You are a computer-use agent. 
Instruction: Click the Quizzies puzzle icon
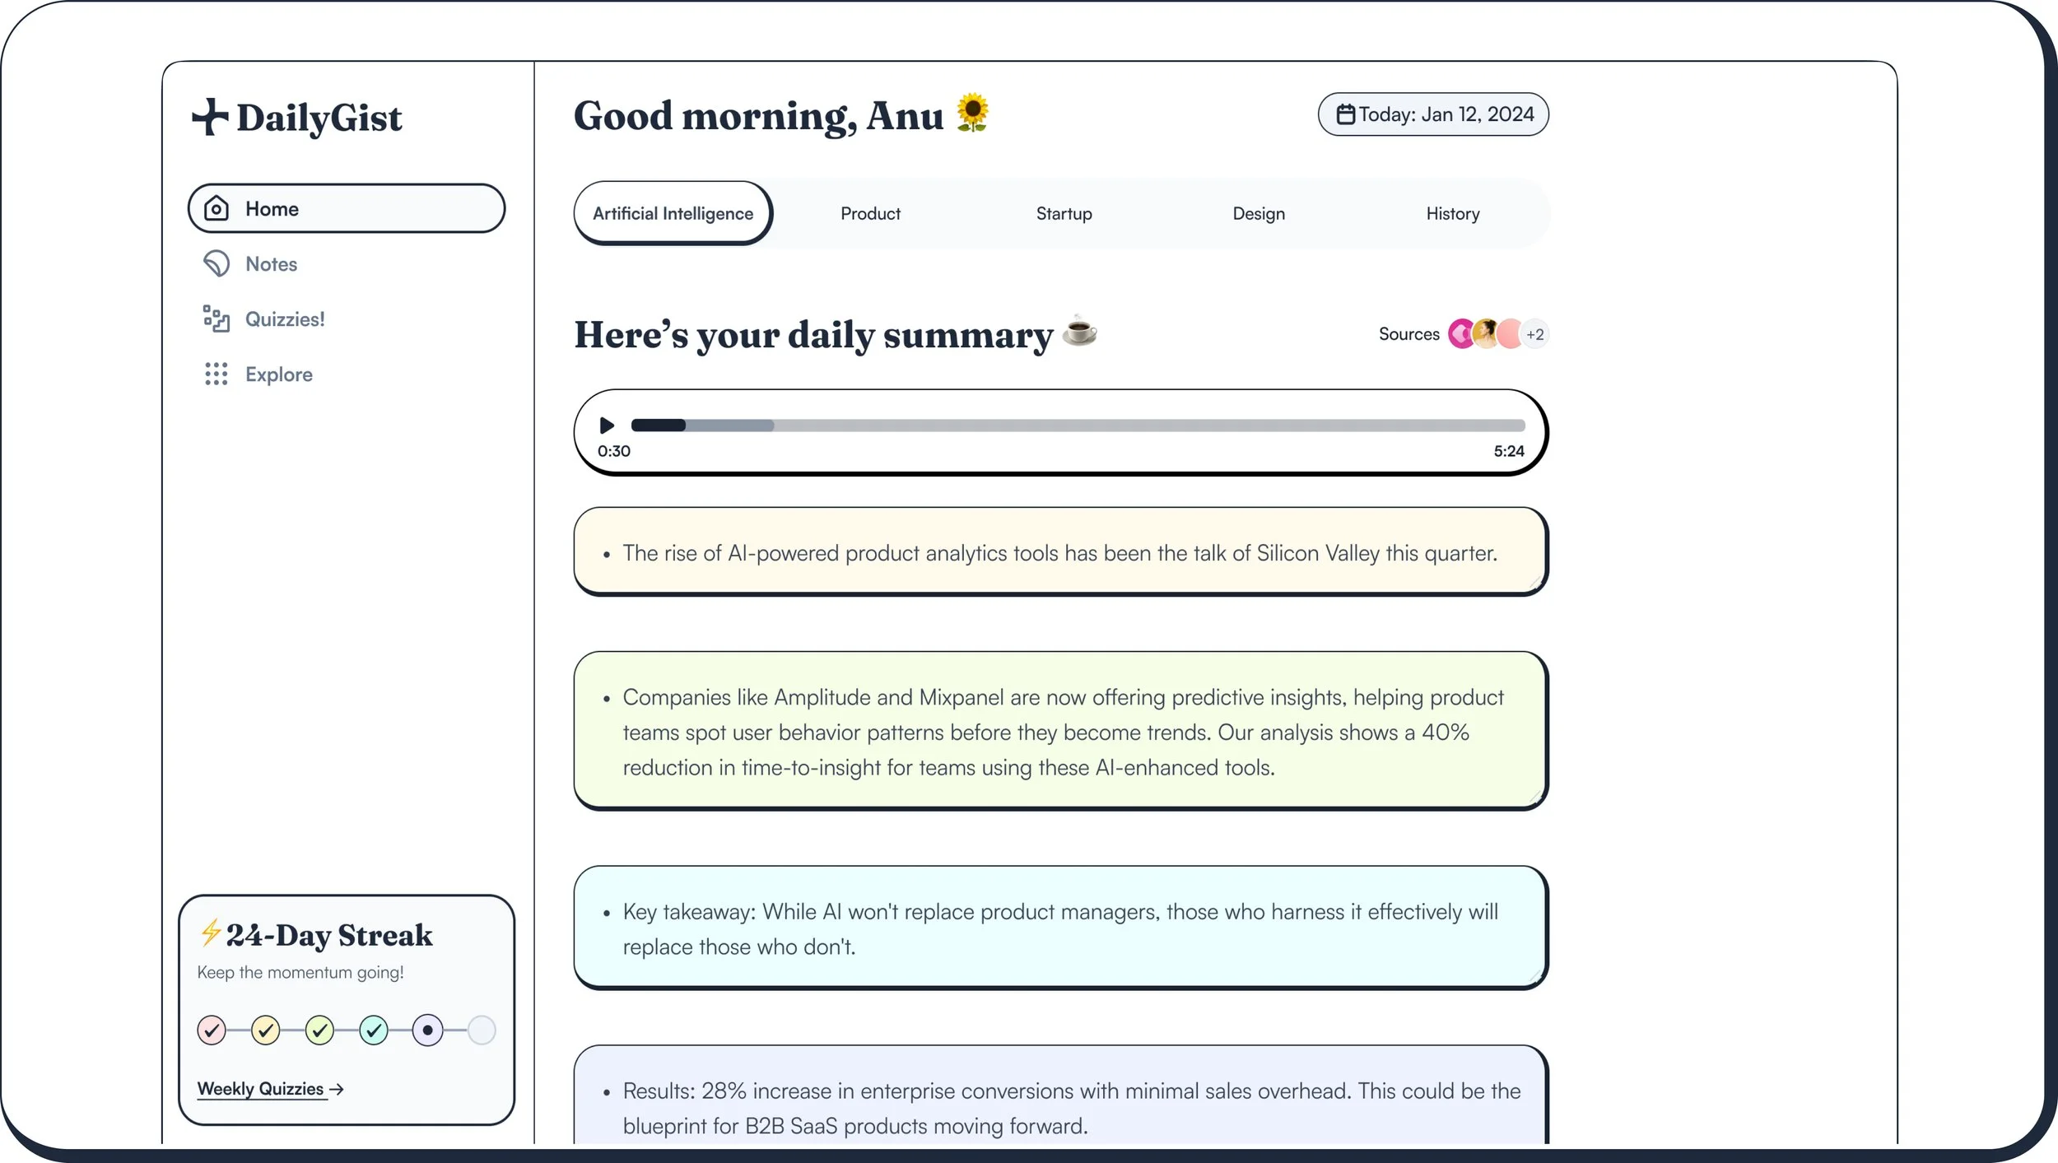(216, 319)
